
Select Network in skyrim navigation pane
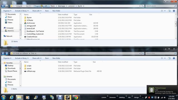pyautogui.click(x=9, y=36)
